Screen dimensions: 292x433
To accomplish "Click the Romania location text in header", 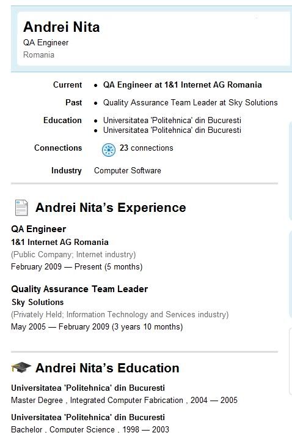I will click(x=38, y=55).
